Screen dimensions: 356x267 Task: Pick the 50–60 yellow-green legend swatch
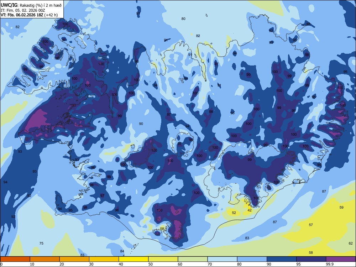tap(163, 259)
